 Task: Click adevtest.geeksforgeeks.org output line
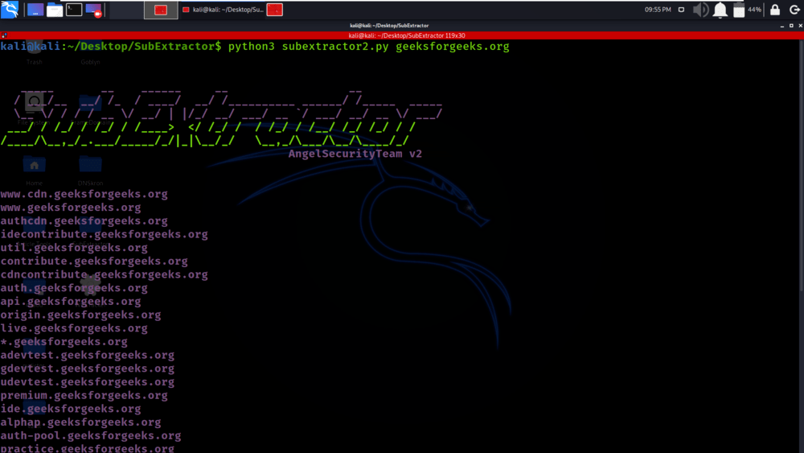[x=87, y=355]
